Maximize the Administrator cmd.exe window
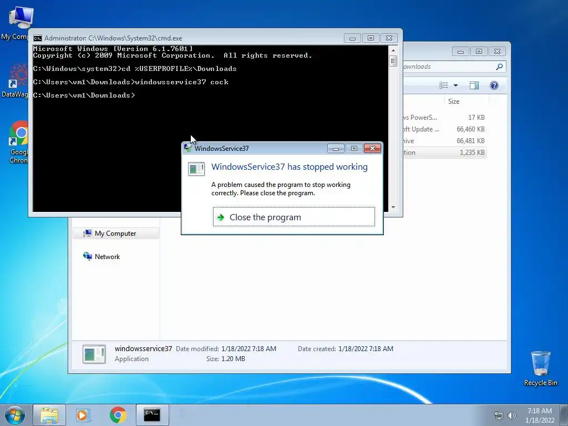 pos(371,38)
